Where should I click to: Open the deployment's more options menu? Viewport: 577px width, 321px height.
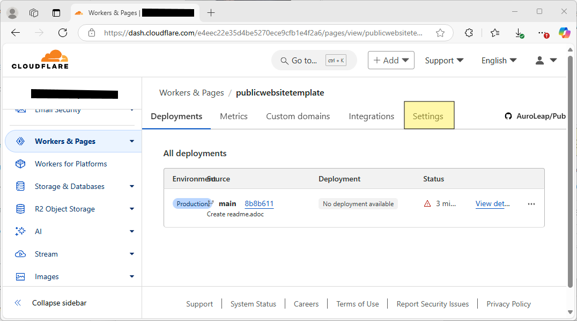point(531,203)
